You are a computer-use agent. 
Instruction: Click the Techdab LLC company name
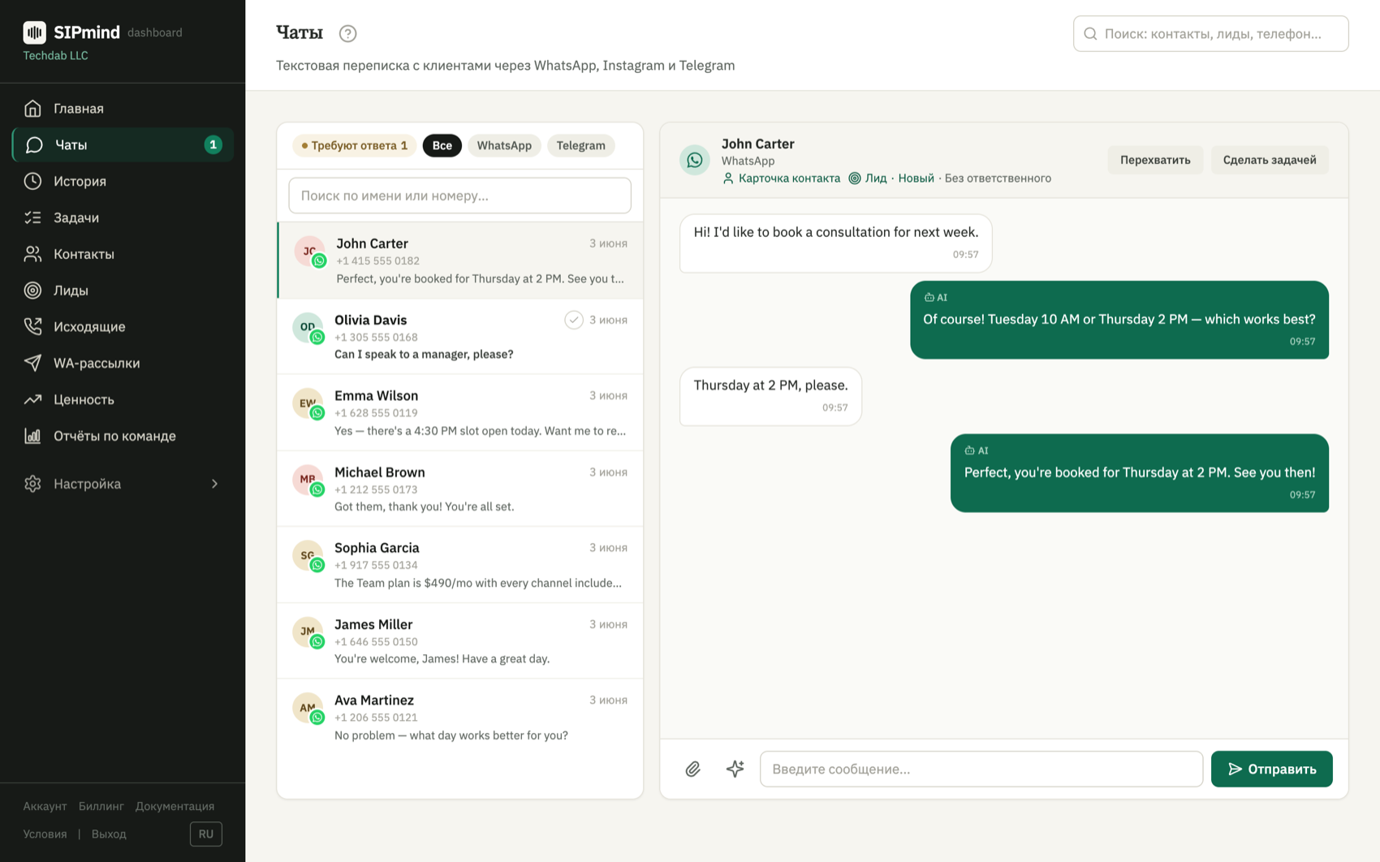click(55, 55)
